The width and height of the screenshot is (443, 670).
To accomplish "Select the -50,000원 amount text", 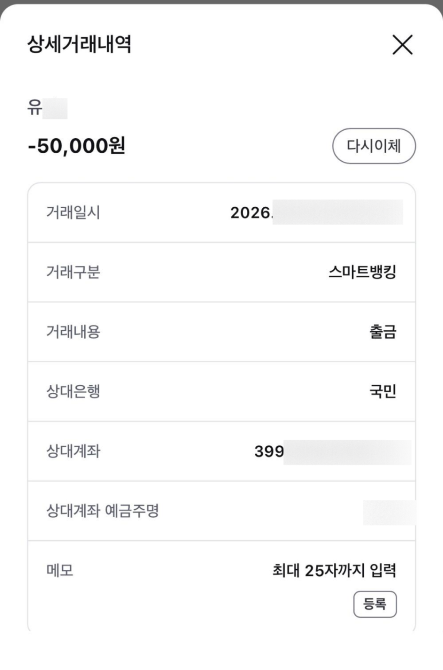I will click(x=77, y=146).
